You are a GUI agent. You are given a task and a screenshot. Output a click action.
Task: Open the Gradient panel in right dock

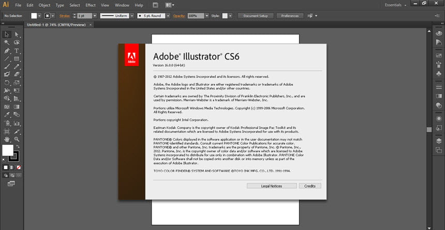pos(439,96)
